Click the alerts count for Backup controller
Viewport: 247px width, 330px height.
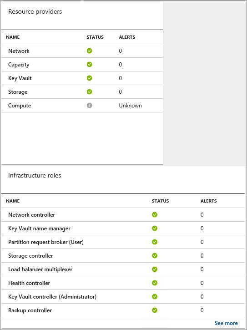click(x=202, y=310)
